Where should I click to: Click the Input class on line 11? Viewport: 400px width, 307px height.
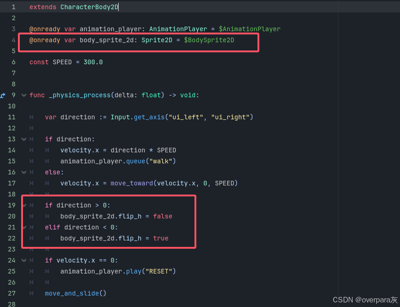[120, 117]
